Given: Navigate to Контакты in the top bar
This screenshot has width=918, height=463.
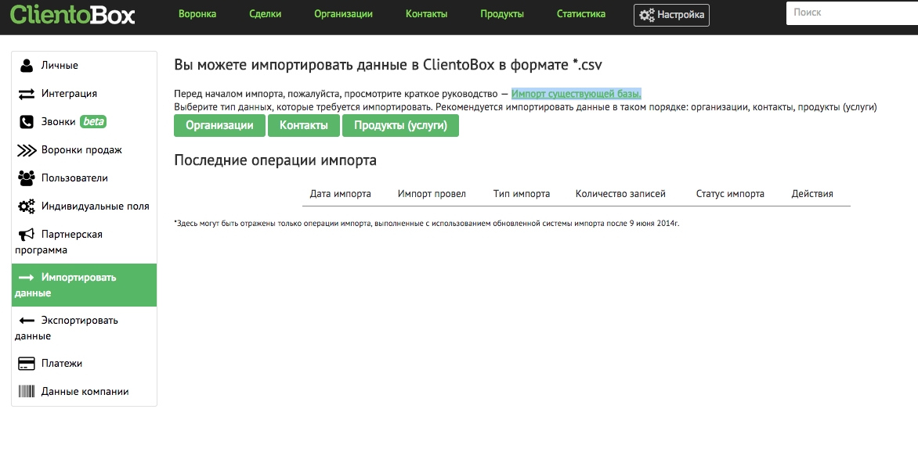Looking at the screenshot, I should coord(426,14).
